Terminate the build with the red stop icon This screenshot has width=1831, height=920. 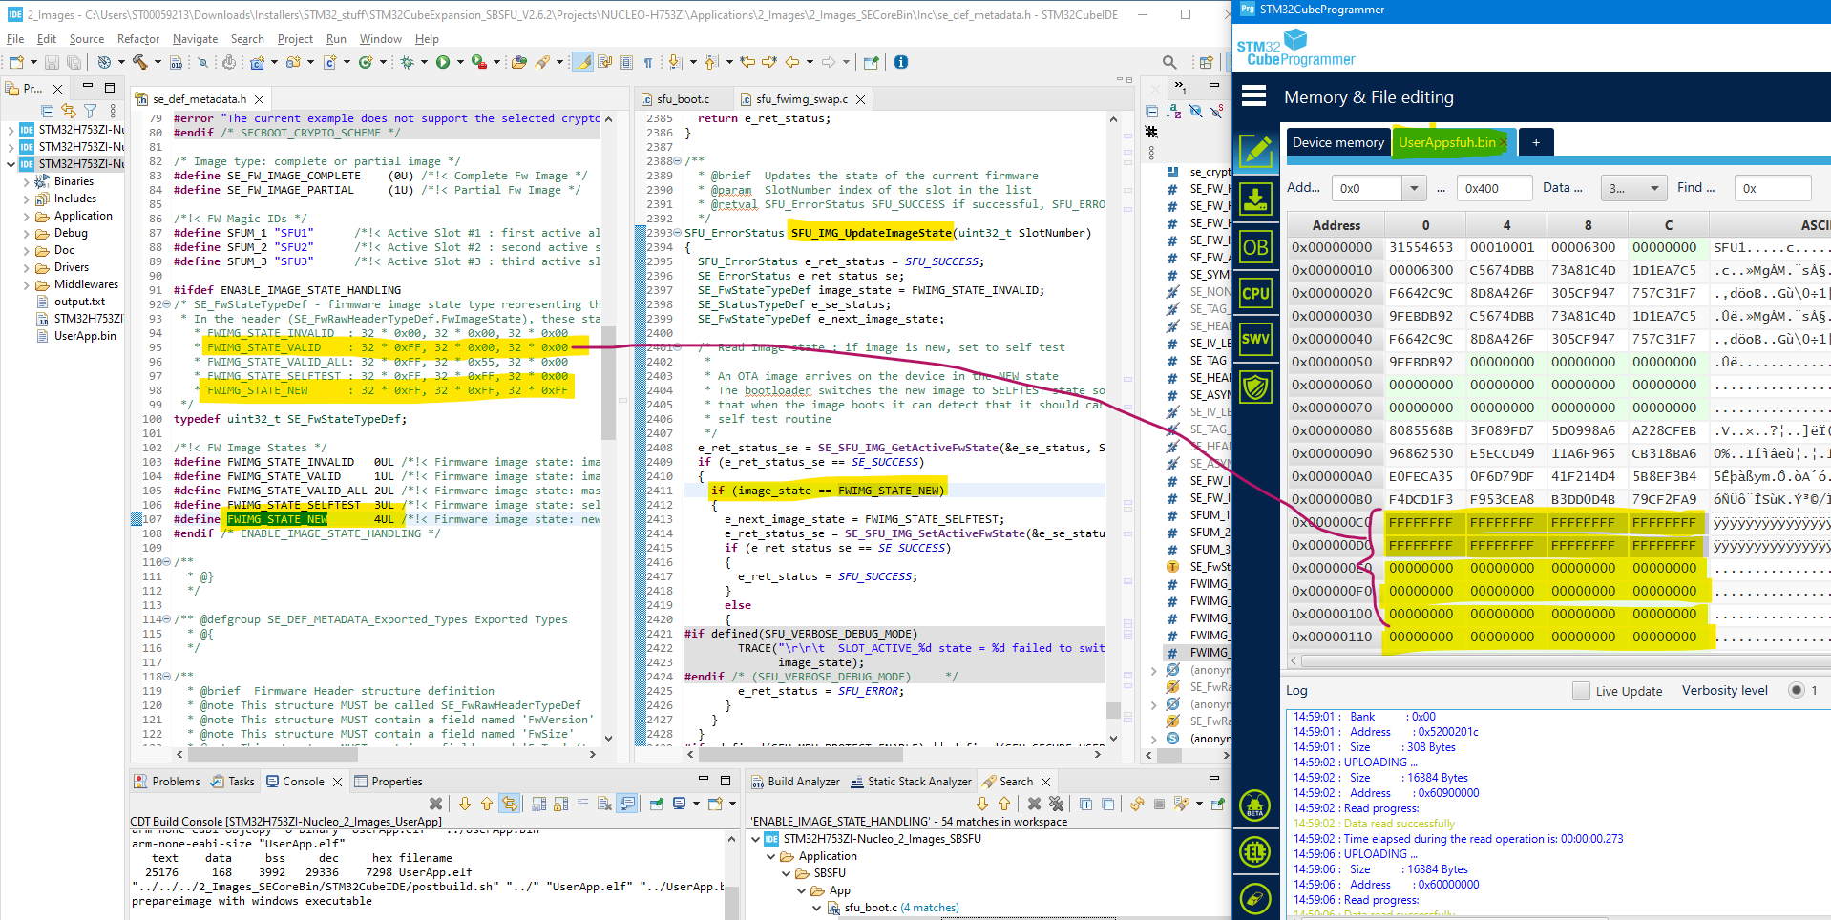coord(437,803)
